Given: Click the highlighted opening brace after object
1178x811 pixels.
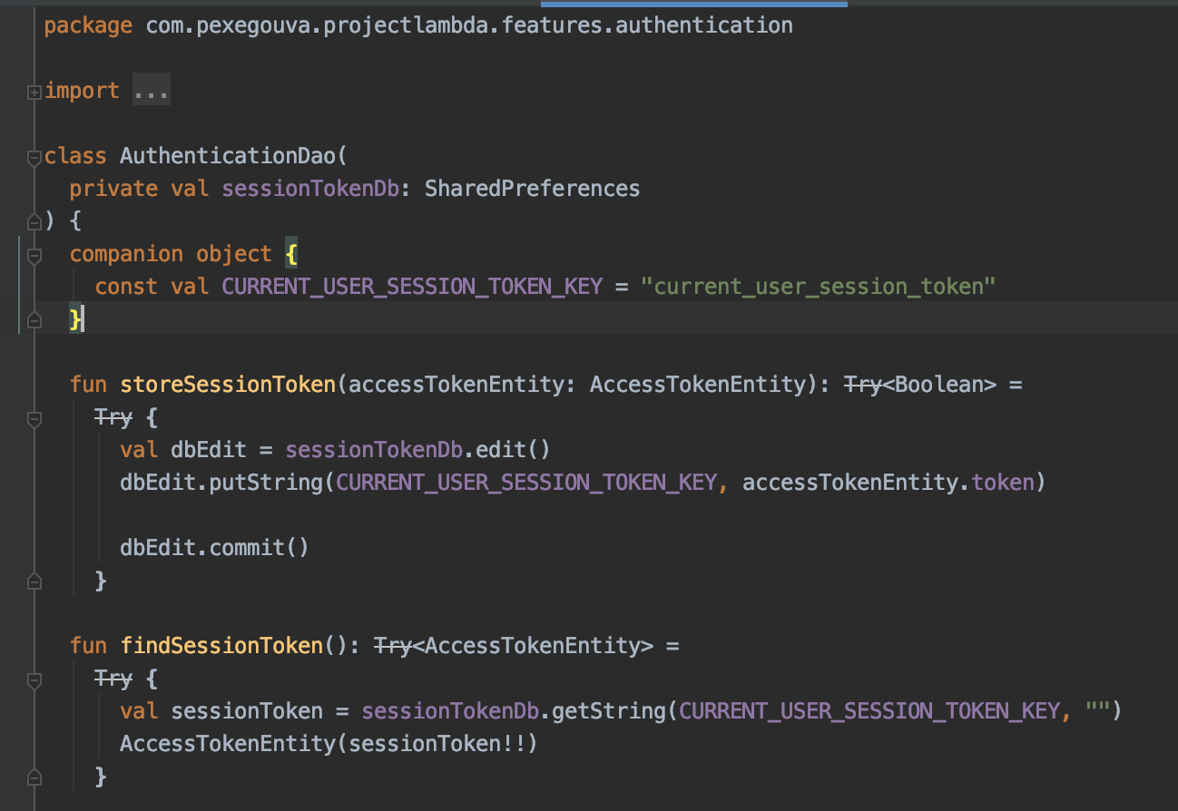Looking at the screenshot, I should click(x=291, y=254).
